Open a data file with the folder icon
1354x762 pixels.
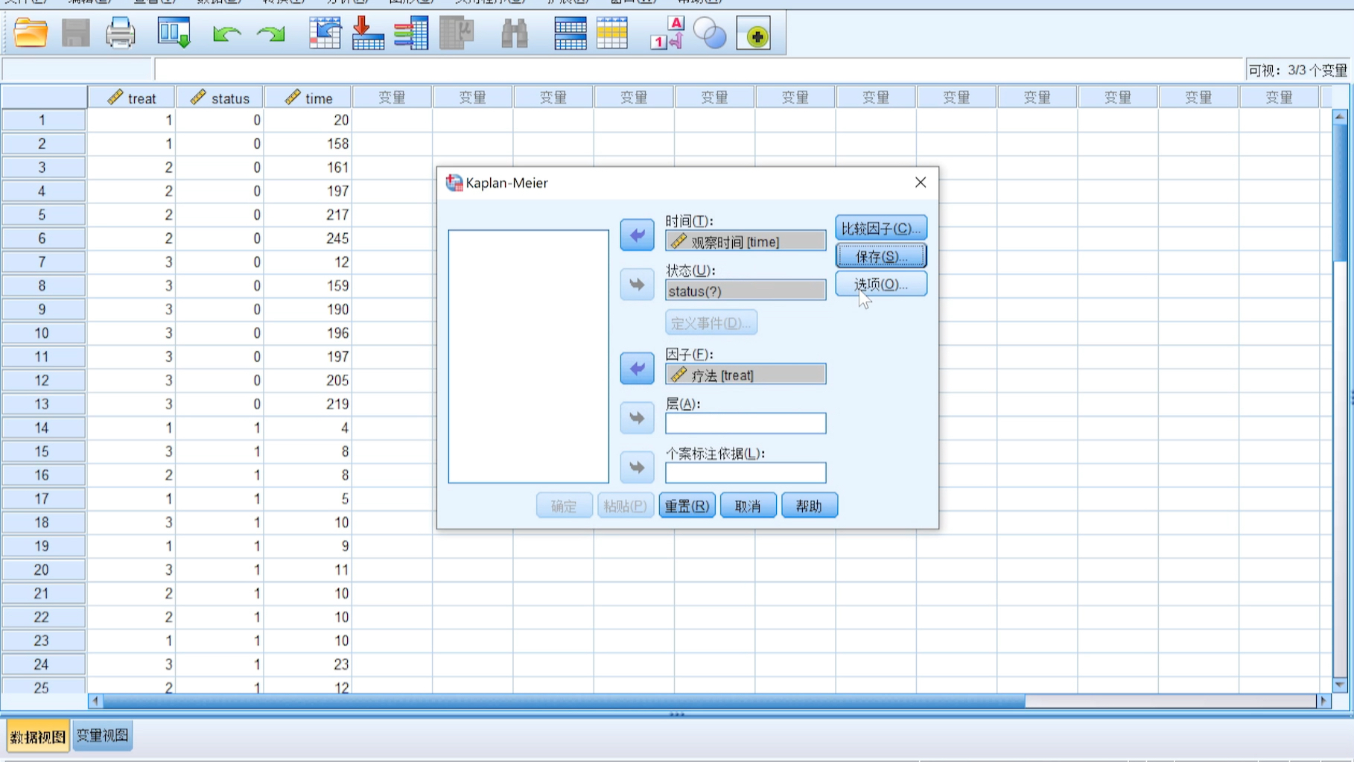[31, 34]
